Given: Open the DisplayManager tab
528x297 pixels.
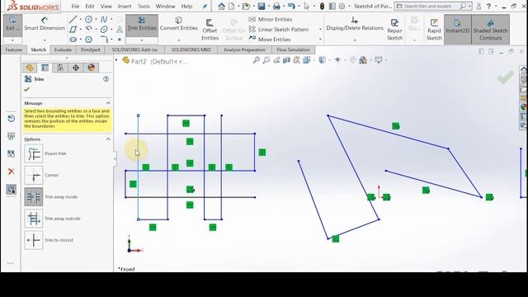Looking at the screenshot, I should click(x=92, y=68).
